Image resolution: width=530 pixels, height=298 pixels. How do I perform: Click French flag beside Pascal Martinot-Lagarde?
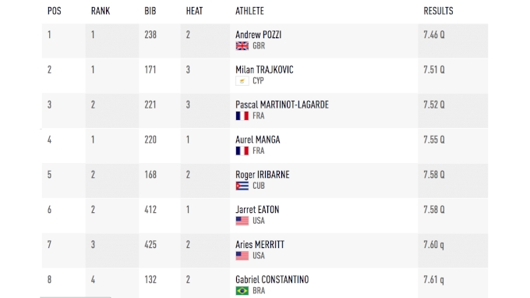[x=242, y=115]
